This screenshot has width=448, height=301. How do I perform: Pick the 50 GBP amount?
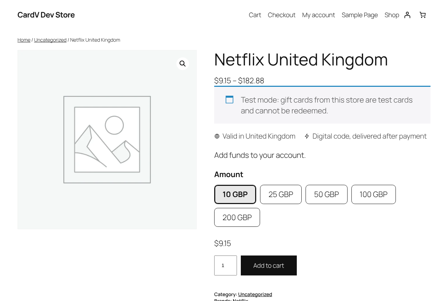327,194
